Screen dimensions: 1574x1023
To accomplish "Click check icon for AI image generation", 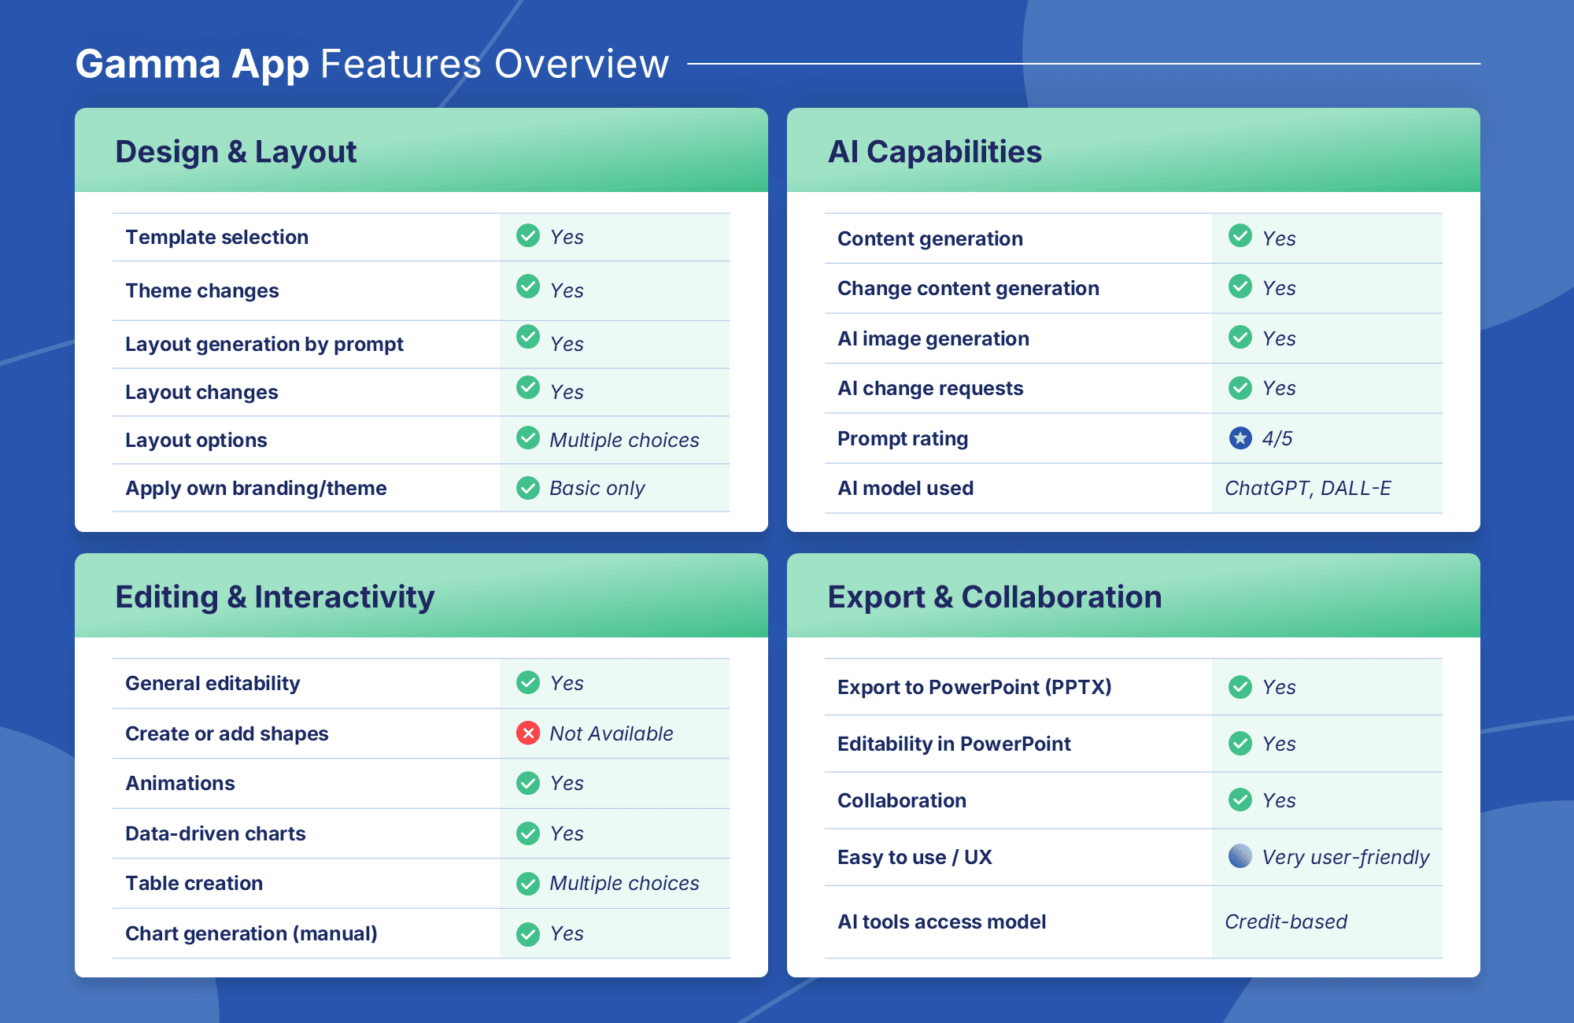I will pyautogui.click(x=1240, y=337).
